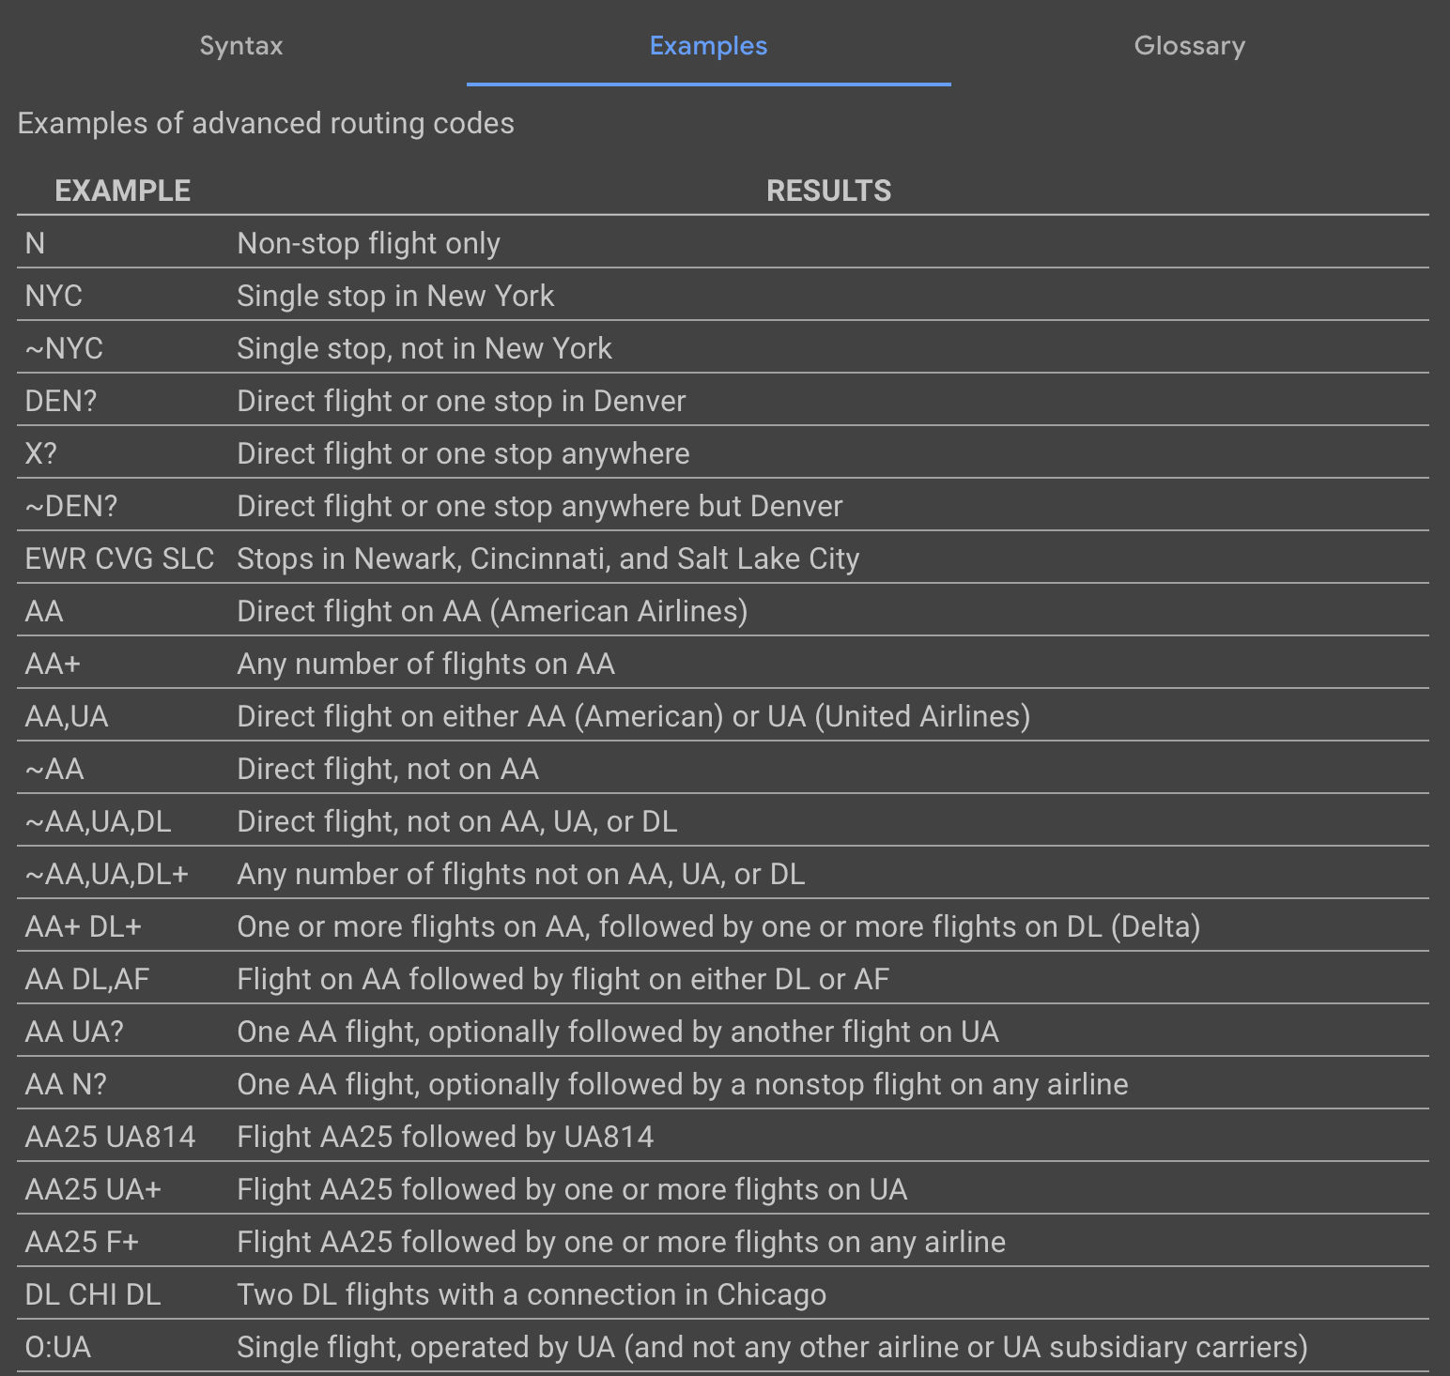Select the DL CHI DL example

[93, 1295]
